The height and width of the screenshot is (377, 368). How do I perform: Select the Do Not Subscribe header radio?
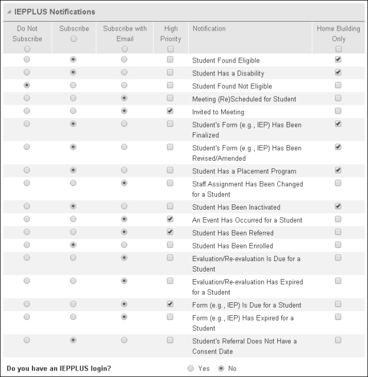pyautogui.click(x=27, y=49)
